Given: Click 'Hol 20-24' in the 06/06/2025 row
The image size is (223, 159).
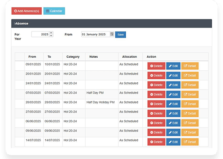Looking at the screenshot, I should (x=70, y=121).
